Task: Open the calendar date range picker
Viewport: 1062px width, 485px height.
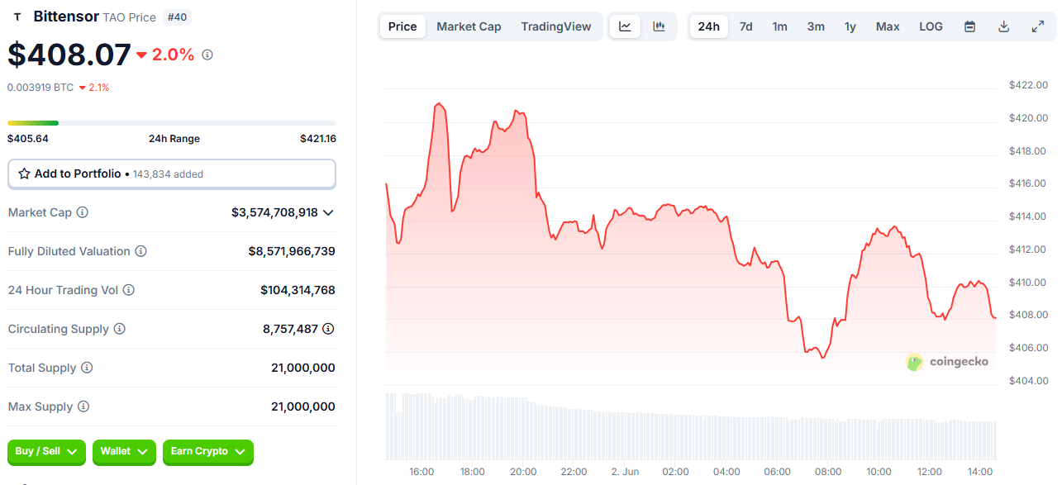Action: coord(969,26)
